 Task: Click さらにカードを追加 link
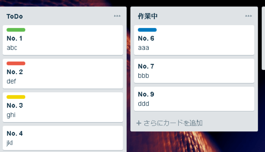click(173, 123)
